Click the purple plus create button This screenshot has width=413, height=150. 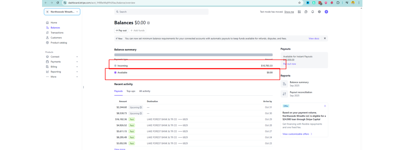coord(326,12)
